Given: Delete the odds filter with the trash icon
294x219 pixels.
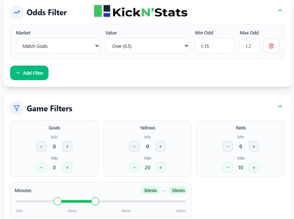Looking at the screenshot, I should point(271,46).
